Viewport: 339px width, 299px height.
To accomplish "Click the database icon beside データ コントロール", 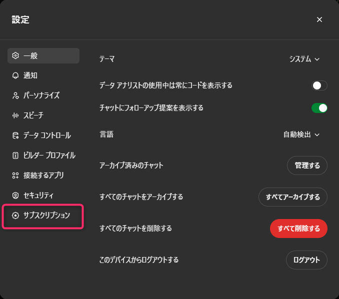I will tap(15, 135).
